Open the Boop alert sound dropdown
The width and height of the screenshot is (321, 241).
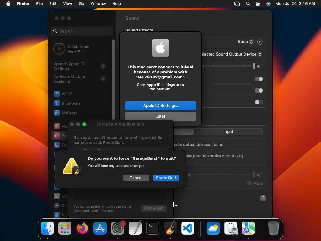pyautogui.click(x=246, y=42)
